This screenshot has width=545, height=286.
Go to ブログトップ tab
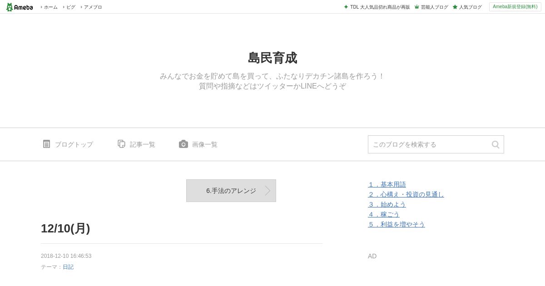(74, 144)
